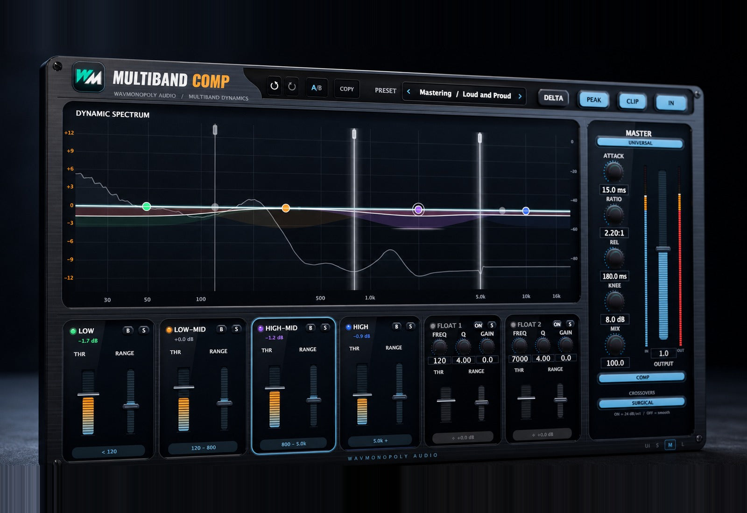This screenshot has height=513, width=747.
Task: Open the LOW band '< 120' range selector
Action: coord(109,451)
